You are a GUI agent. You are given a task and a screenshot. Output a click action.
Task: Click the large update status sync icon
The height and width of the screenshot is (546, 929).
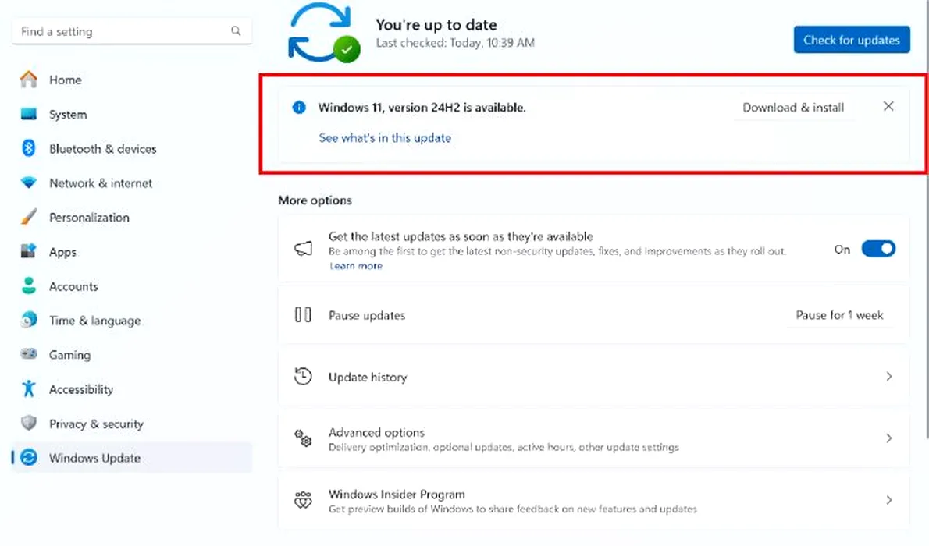(323, 33)
